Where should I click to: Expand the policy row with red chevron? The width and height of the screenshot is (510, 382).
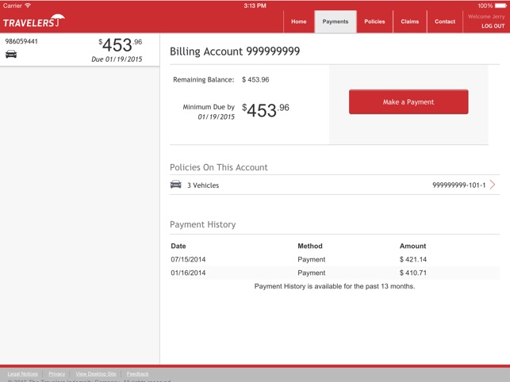pos(493,185)
